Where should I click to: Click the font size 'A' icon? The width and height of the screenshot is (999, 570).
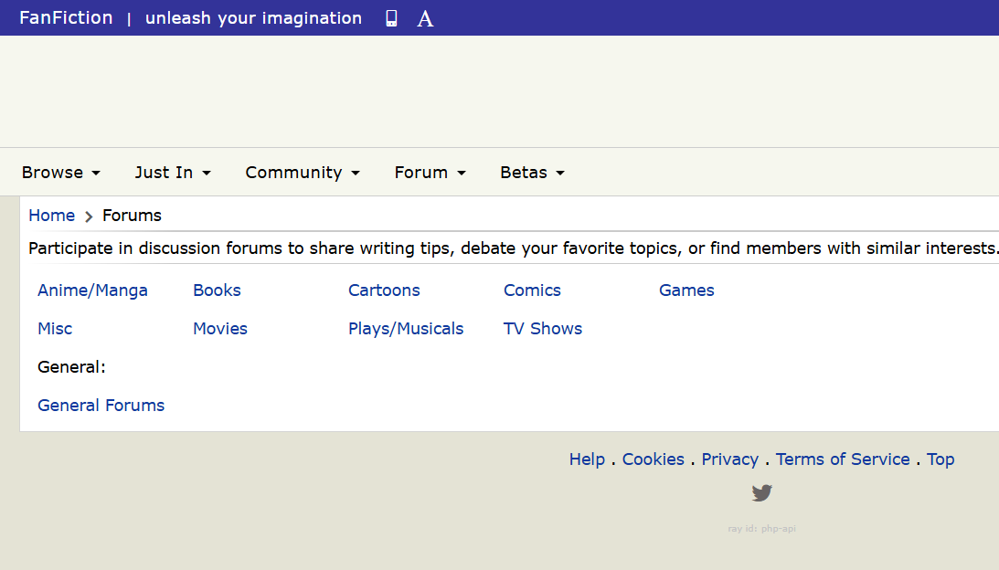[x=425, y=19]
